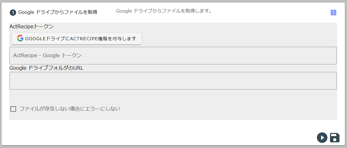Select the Google ドライブからファイルを取得 step title
Screen dimensions: 347x148
click(58, 12)
